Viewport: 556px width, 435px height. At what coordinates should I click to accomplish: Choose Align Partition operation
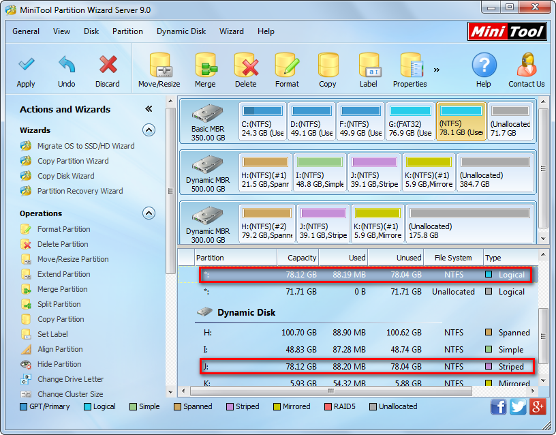pos(60,349)
